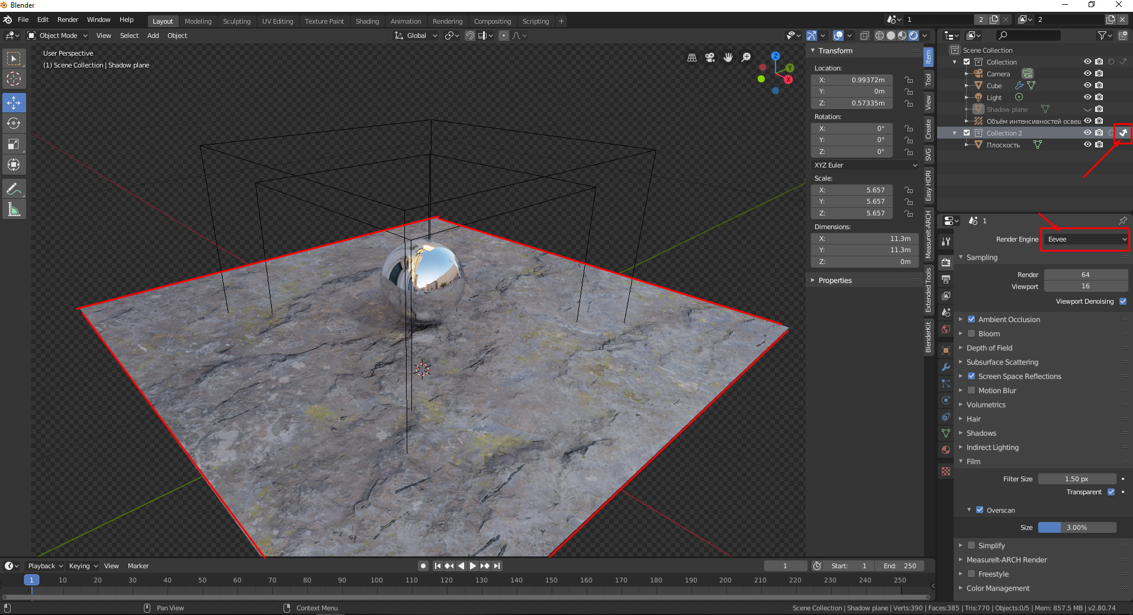Select the Measure tool
This screenshot has height=615, width=1133.
tap(14, 210)
